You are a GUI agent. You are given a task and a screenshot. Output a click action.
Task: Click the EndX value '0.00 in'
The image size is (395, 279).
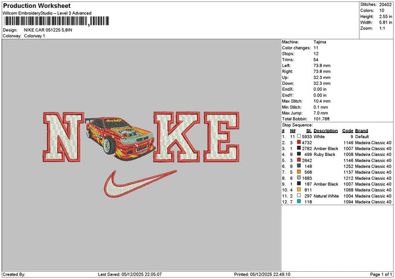tap(320, 89)
